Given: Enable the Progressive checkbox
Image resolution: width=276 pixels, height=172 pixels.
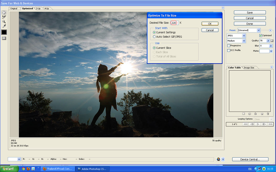Looking at the screenshot, I should tap(229, 46).
